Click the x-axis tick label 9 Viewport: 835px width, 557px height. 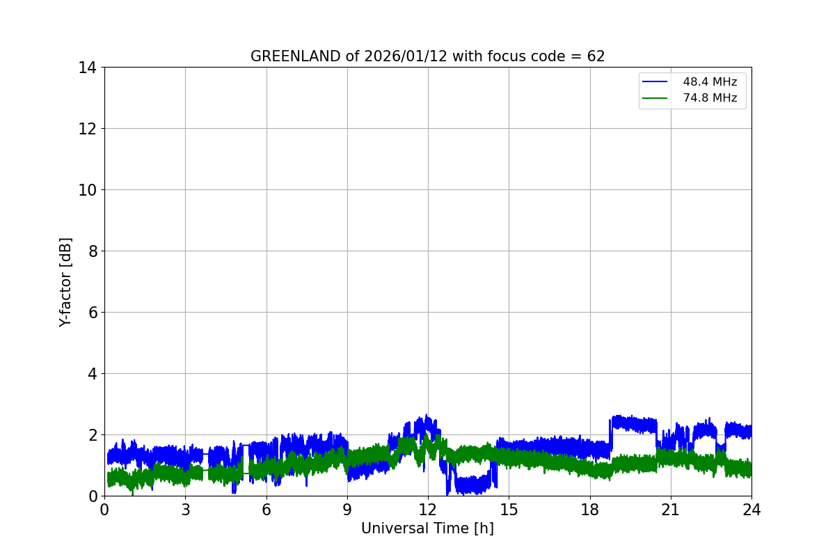347,510
